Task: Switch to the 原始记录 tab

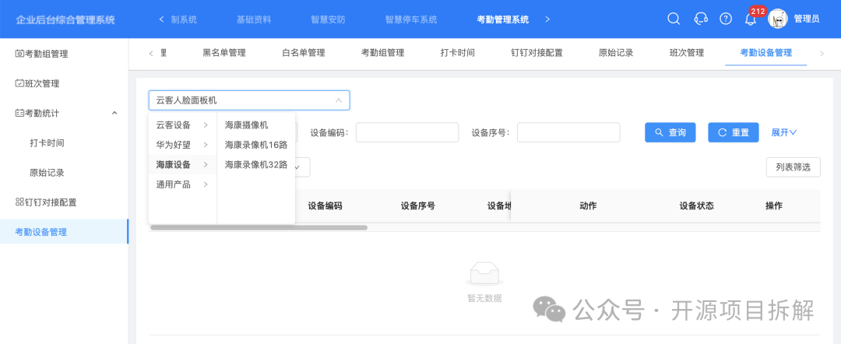Action: tap(616, 53)
